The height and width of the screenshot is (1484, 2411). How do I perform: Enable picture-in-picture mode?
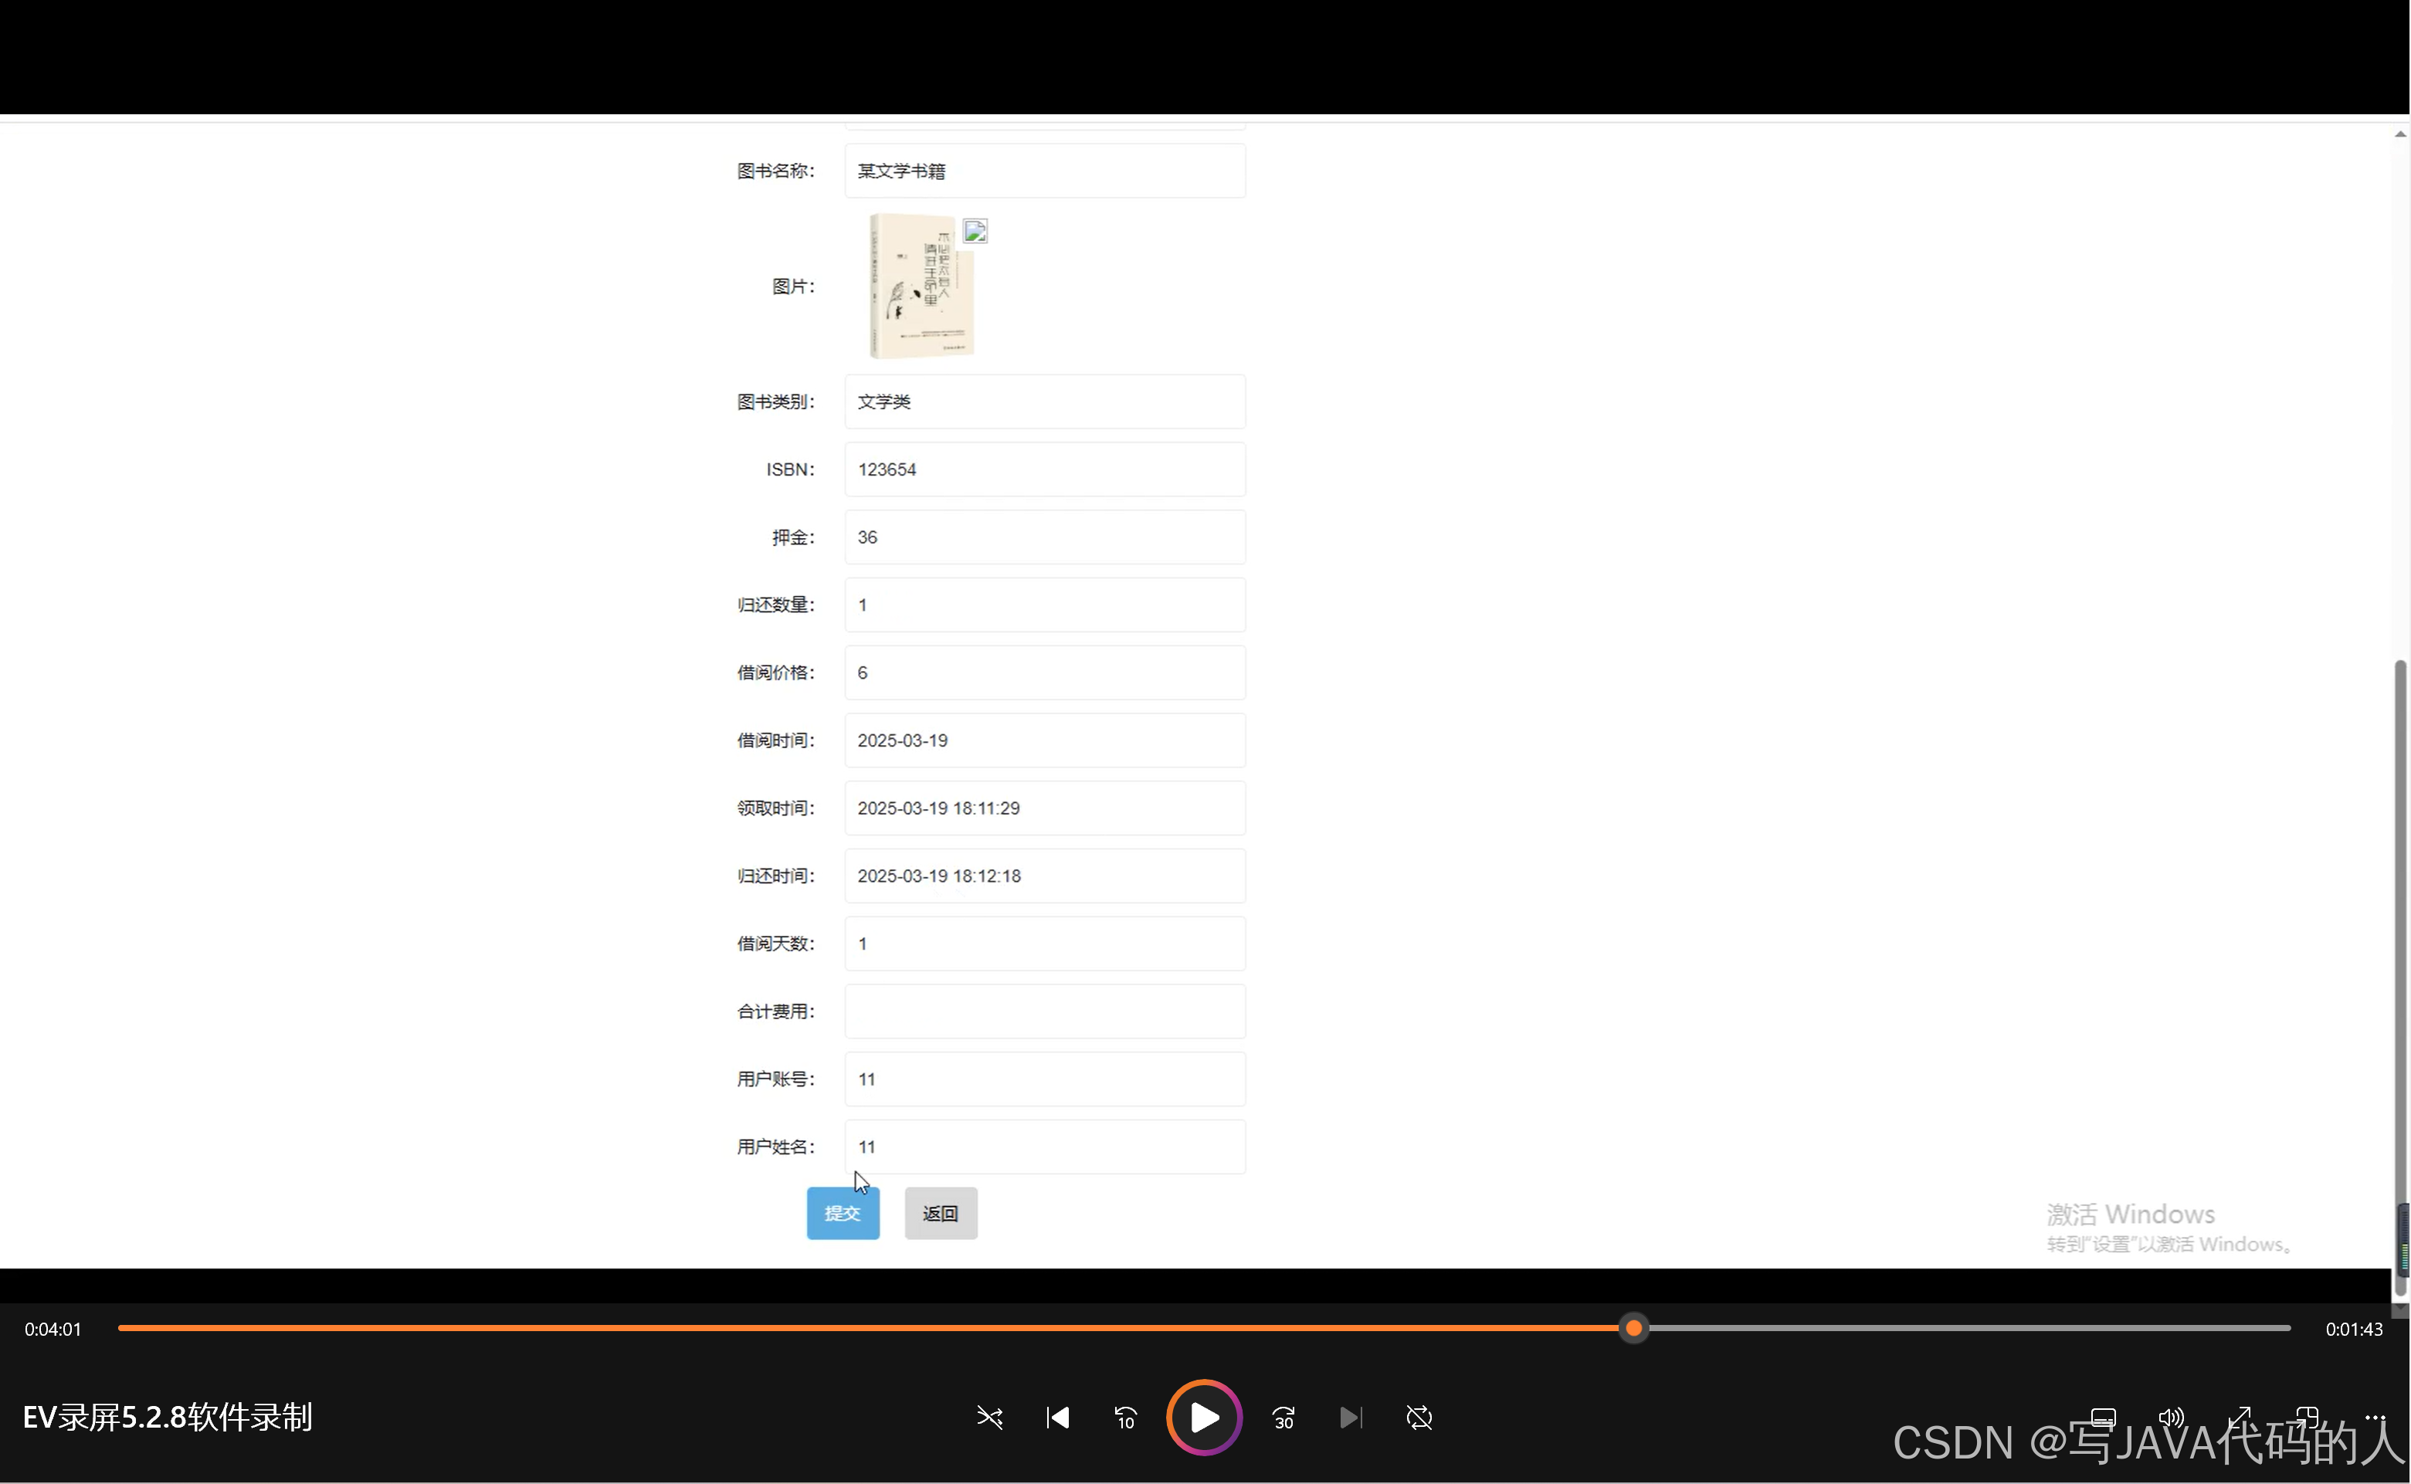pyautogui.click(x=2307, y=1418)
